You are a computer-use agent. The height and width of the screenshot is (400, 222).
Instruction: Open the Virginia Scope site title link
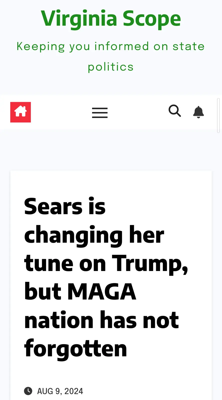111,18
